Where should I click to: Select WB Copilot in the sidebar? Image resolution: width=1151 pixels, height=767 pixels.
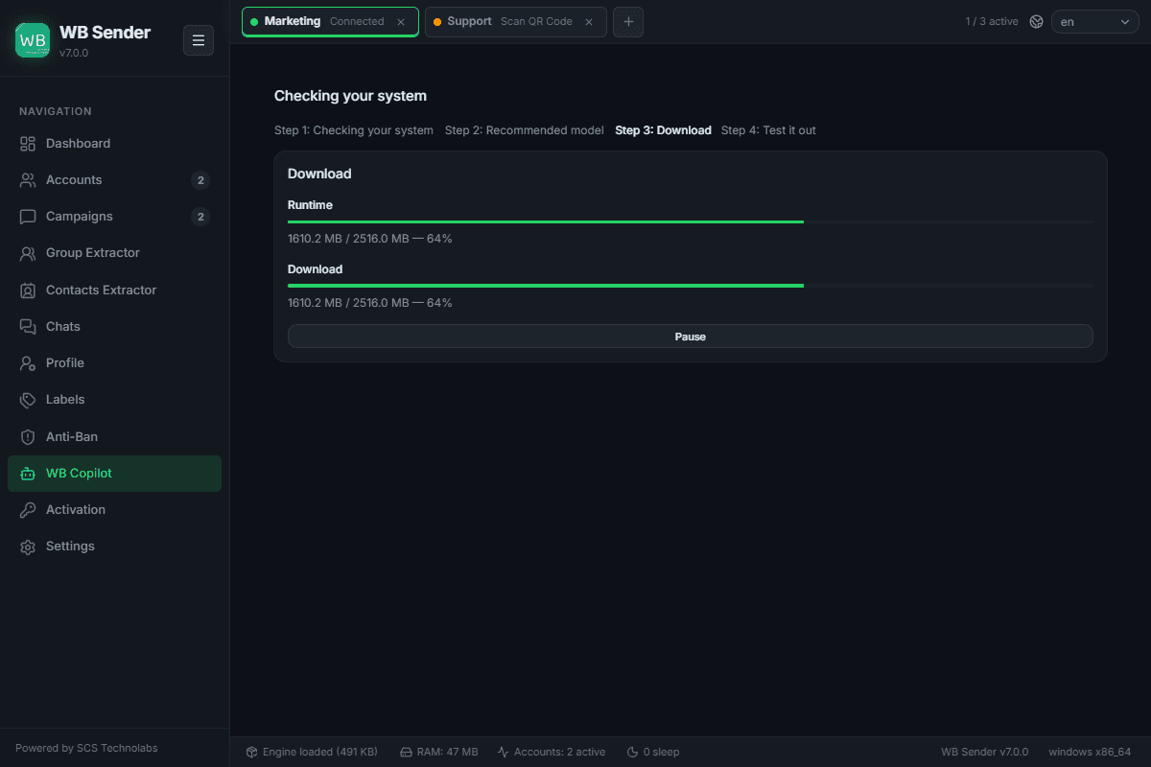click(x=114, y=474)
